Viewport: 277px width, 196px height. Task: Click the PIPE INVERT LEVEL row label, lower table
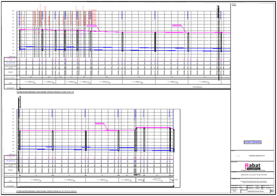pyautogui.click(x=11, y=161)
